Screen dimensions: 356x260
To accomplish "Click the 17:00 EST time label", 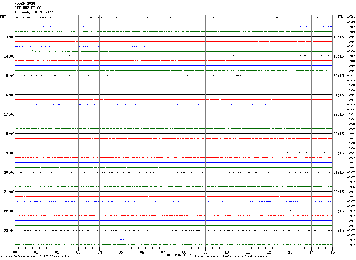I will [9, 114].
